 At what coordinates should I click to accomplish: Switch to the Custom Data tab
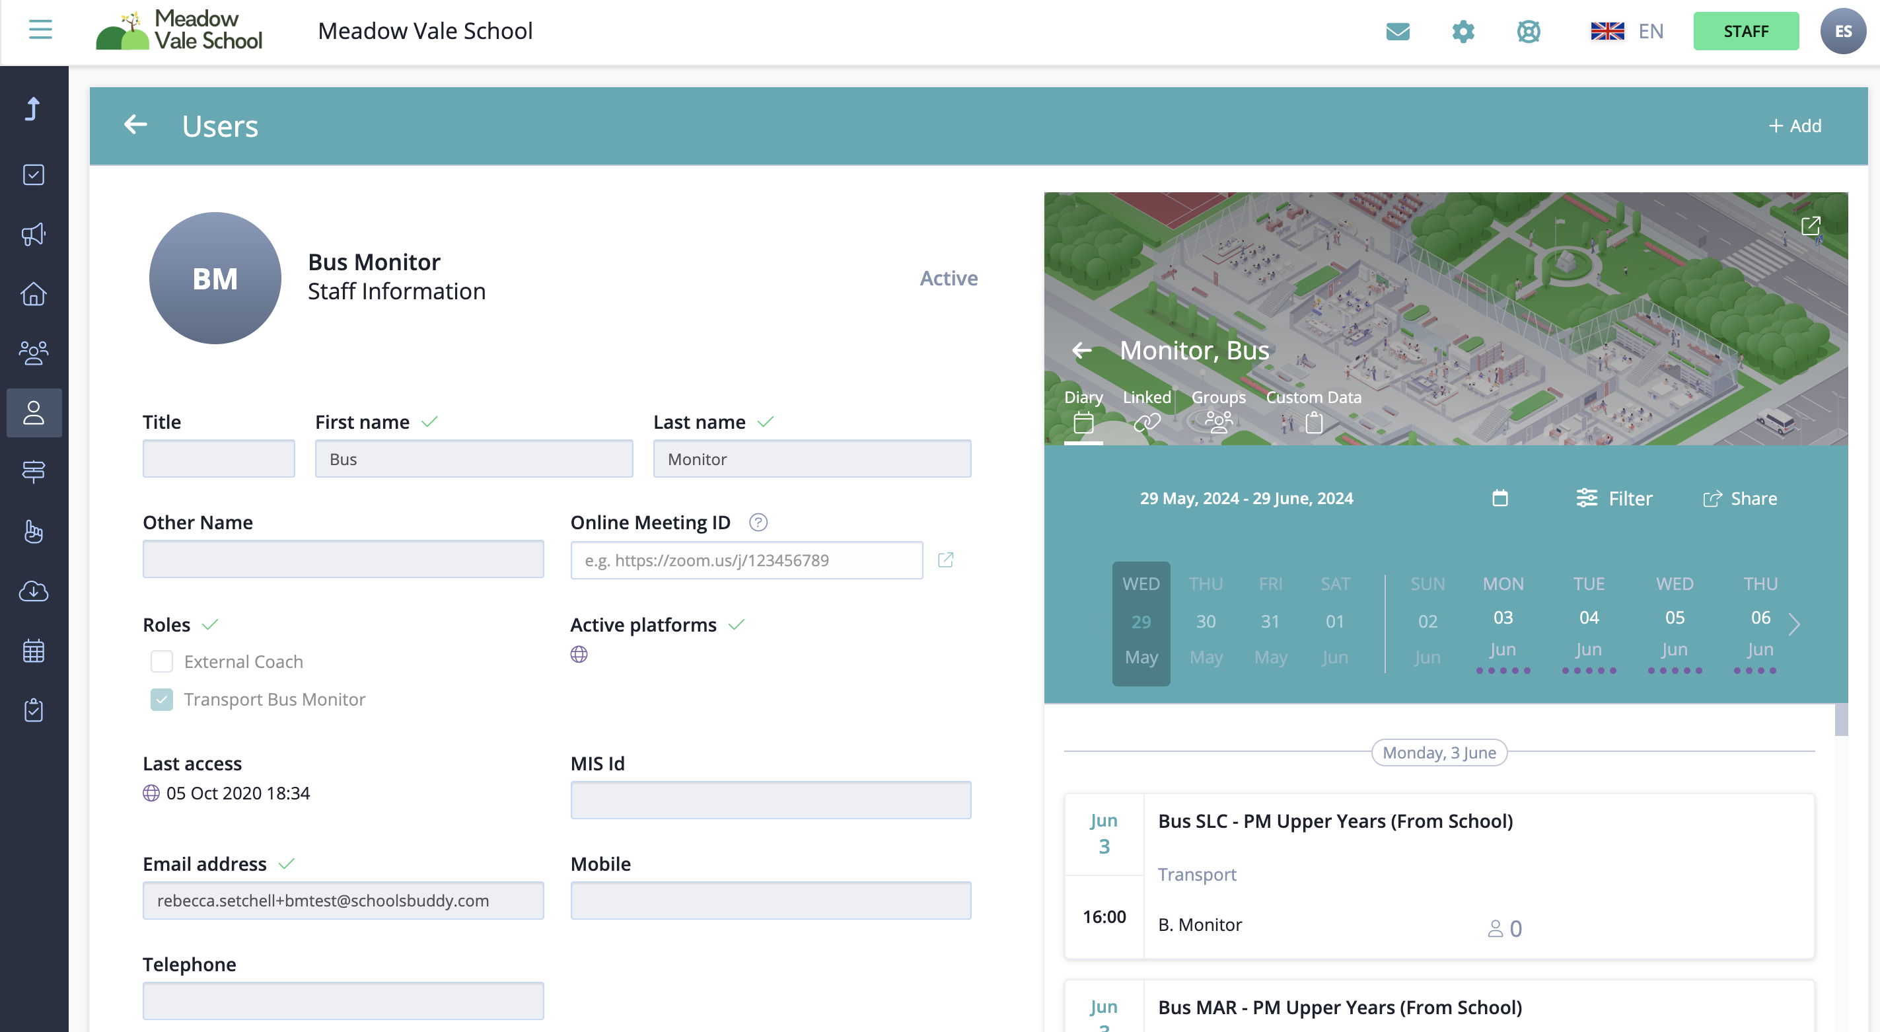pyautogui.click(x=1314, y=411)
